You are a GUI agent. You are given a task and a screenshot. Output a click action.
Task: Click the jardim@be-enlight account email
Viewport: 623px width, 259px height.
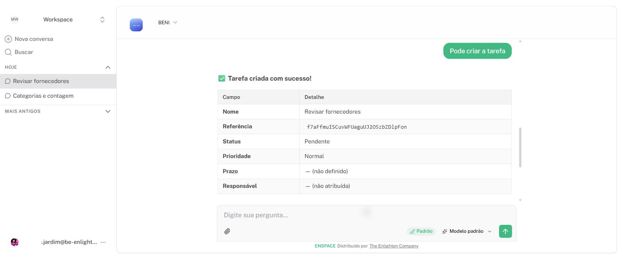(x=69, y=242)
